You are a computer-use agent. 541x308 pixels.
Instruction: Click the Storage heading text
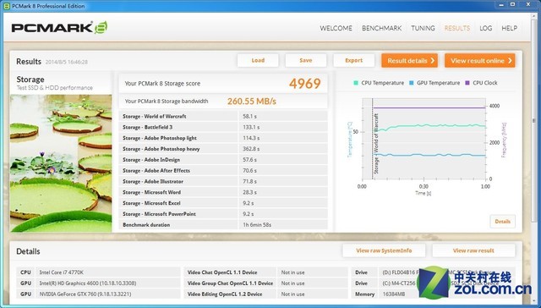tap(30, 80)
